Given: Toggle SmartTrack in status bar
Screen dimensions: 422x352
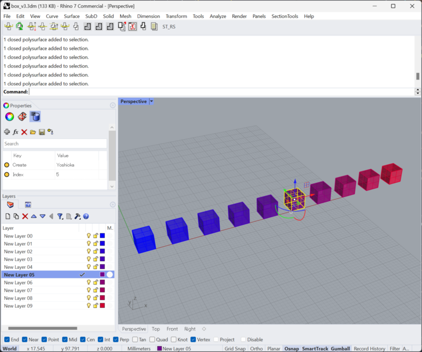Looking at the screenshot, I should click(315, 348).
